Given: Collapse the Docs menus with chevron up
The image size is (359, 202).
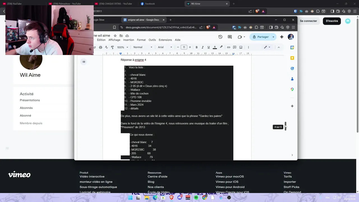Looking at the screenshot, I should [279, 47].
